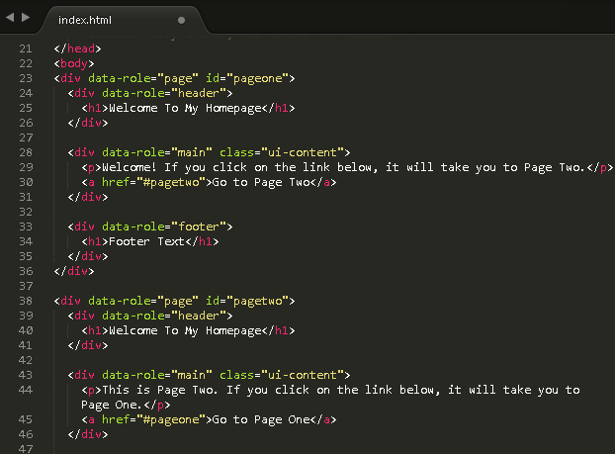Click href="#pagetwo" on line 30
615x454 pixels.
click(153, 182)
